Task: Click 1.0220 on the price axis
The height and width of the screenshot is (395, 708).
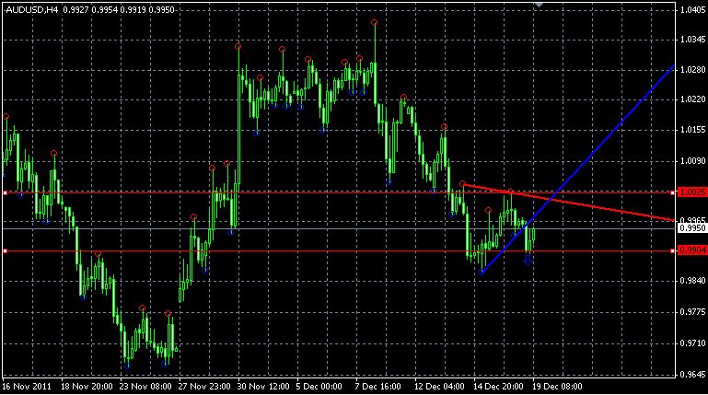Action: [692, 99]
